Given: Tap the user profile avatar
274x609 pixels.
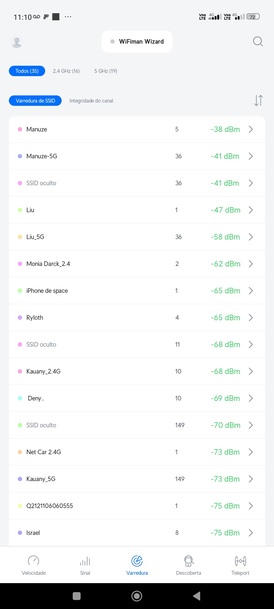Looking at the screenshot, I should (x=17, y=42).
